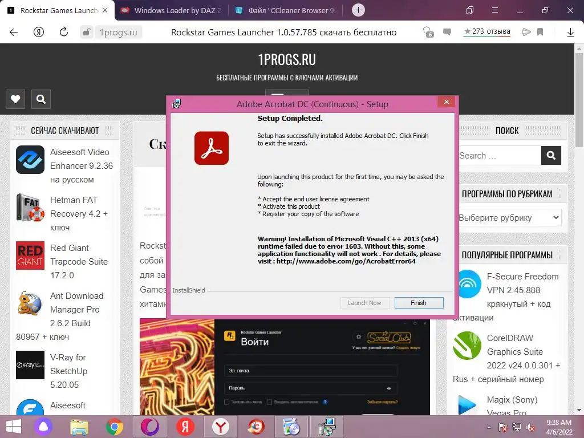Screen dimensions: 584x438
Task: Open V-Ray for SketchUp 5.20.05 link
Action: 68,371
